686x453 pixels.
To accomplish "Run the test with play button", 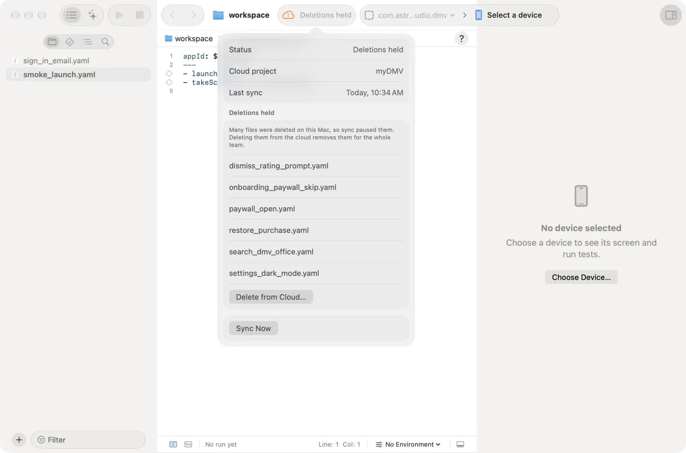I will 119,15.
